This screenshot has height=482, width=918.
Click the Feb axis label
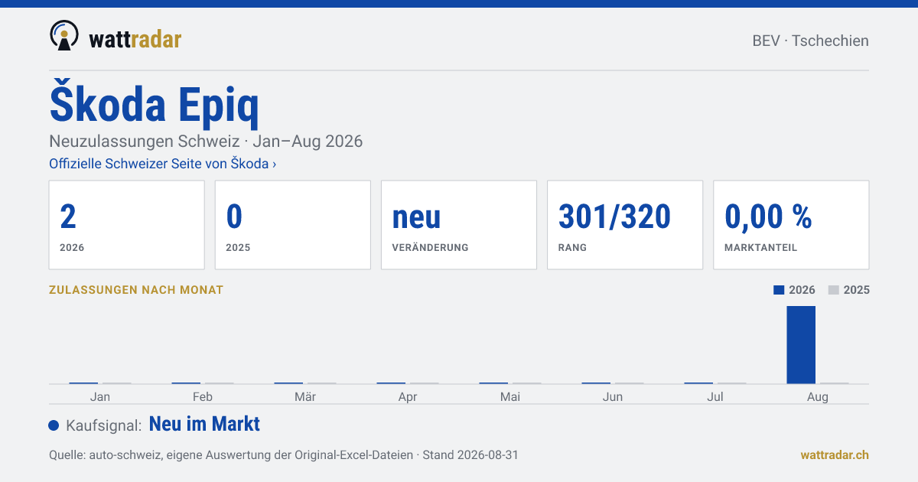click(203, 396)
